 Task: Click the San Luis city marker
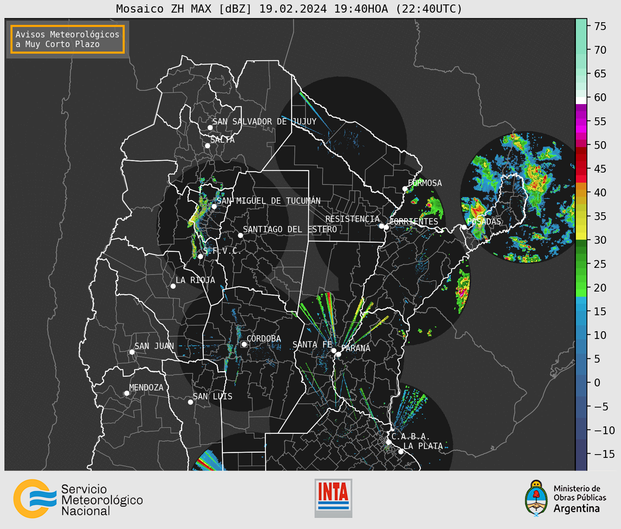(190, 402)
